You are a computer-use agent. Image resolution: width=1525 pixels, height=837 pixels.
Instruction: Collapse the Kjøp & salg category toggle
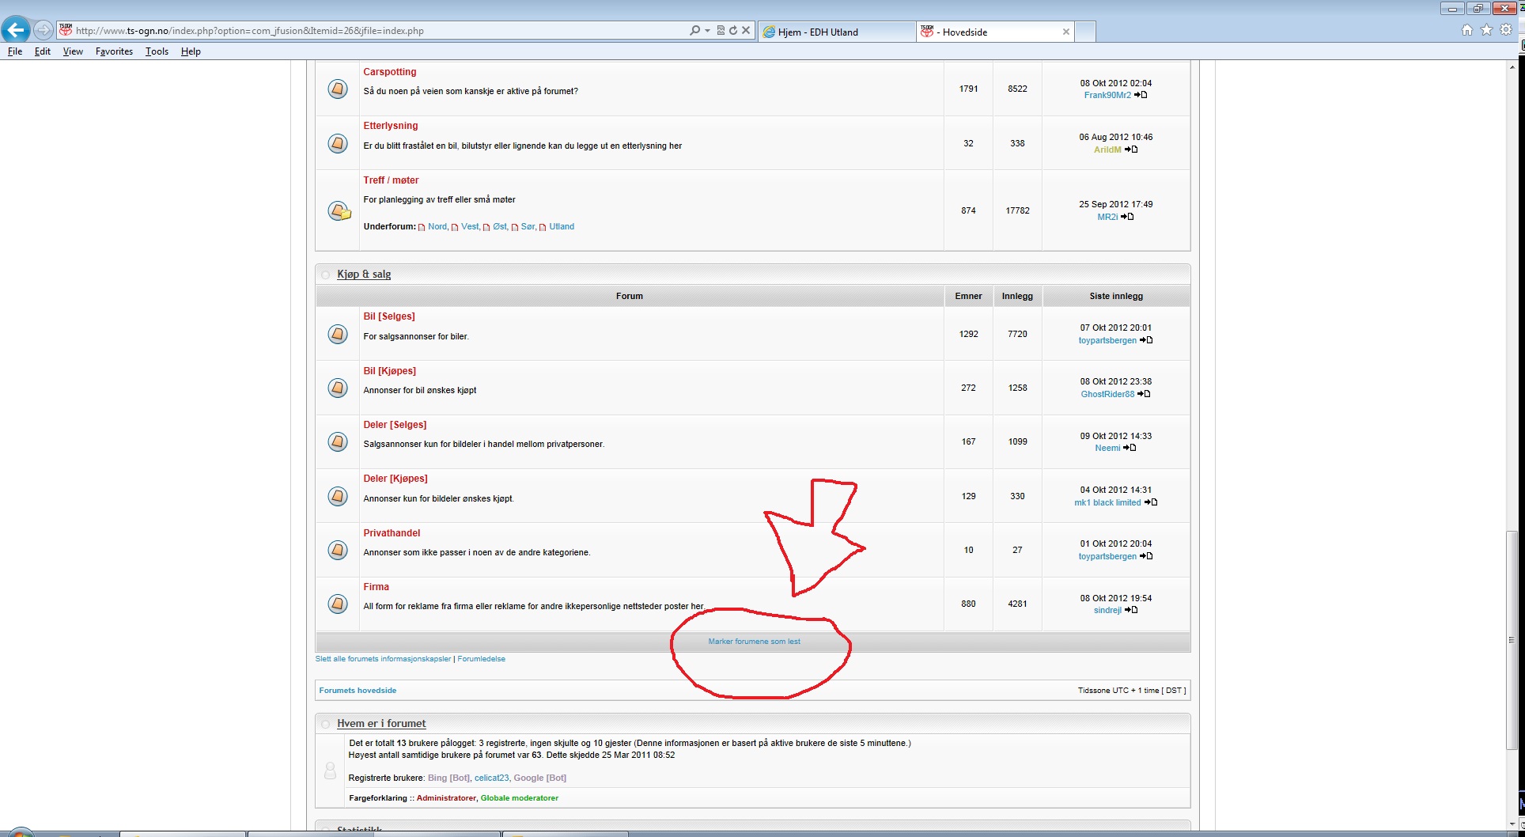click(x=325, y=275)
